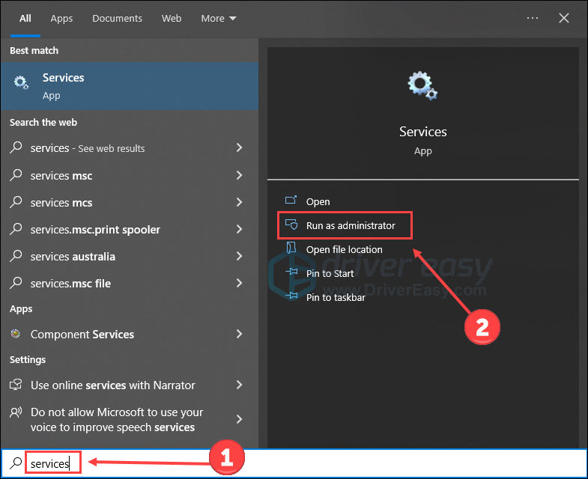Select Open in the Services actions
Image resolution: width=588 pixels, height=479 pixels.
tap(318, 201)
